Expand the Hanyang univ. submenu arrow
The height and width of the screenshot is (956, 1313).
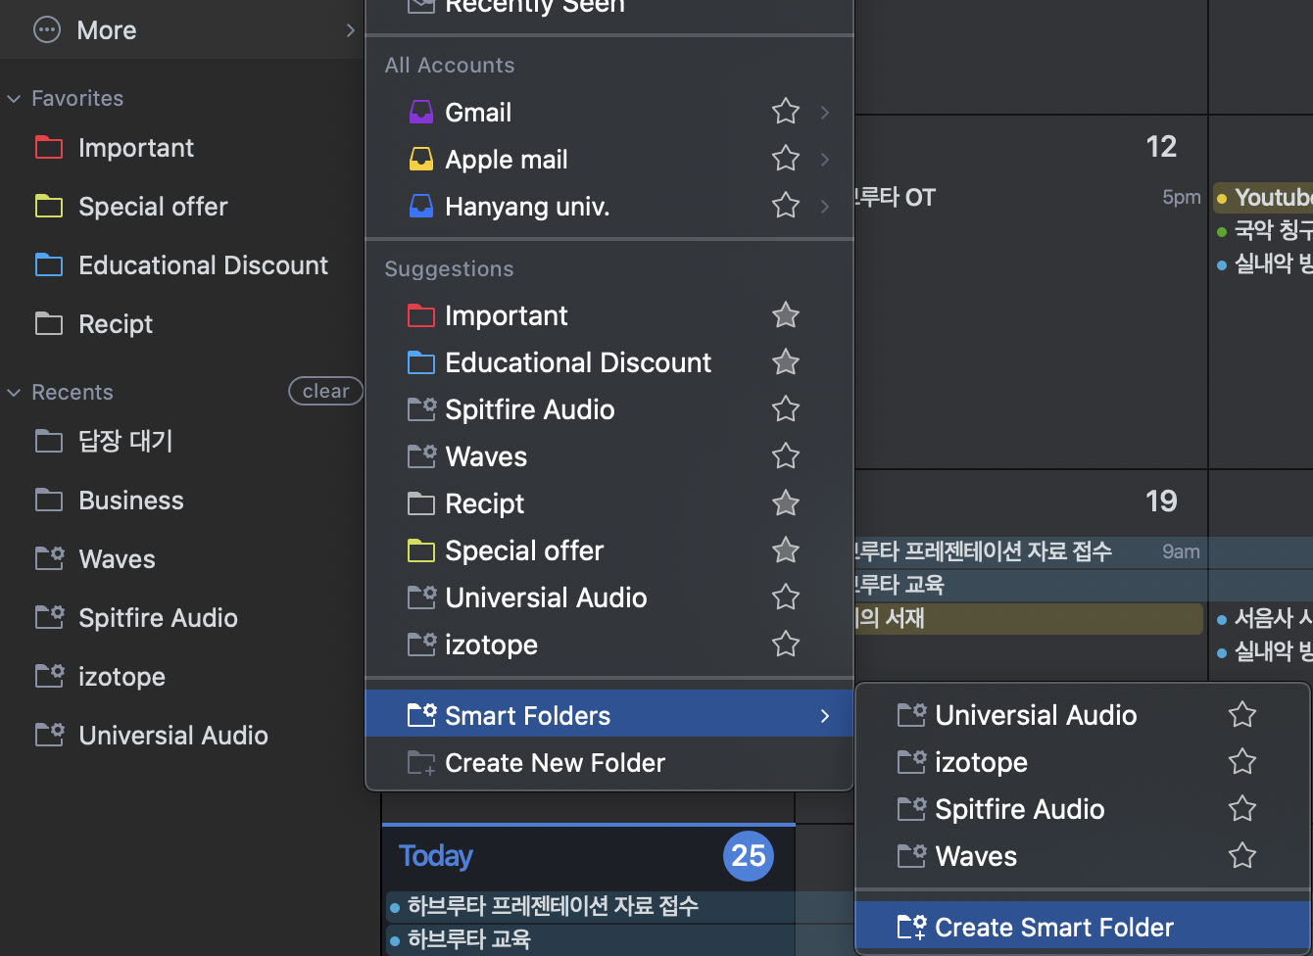825,207
